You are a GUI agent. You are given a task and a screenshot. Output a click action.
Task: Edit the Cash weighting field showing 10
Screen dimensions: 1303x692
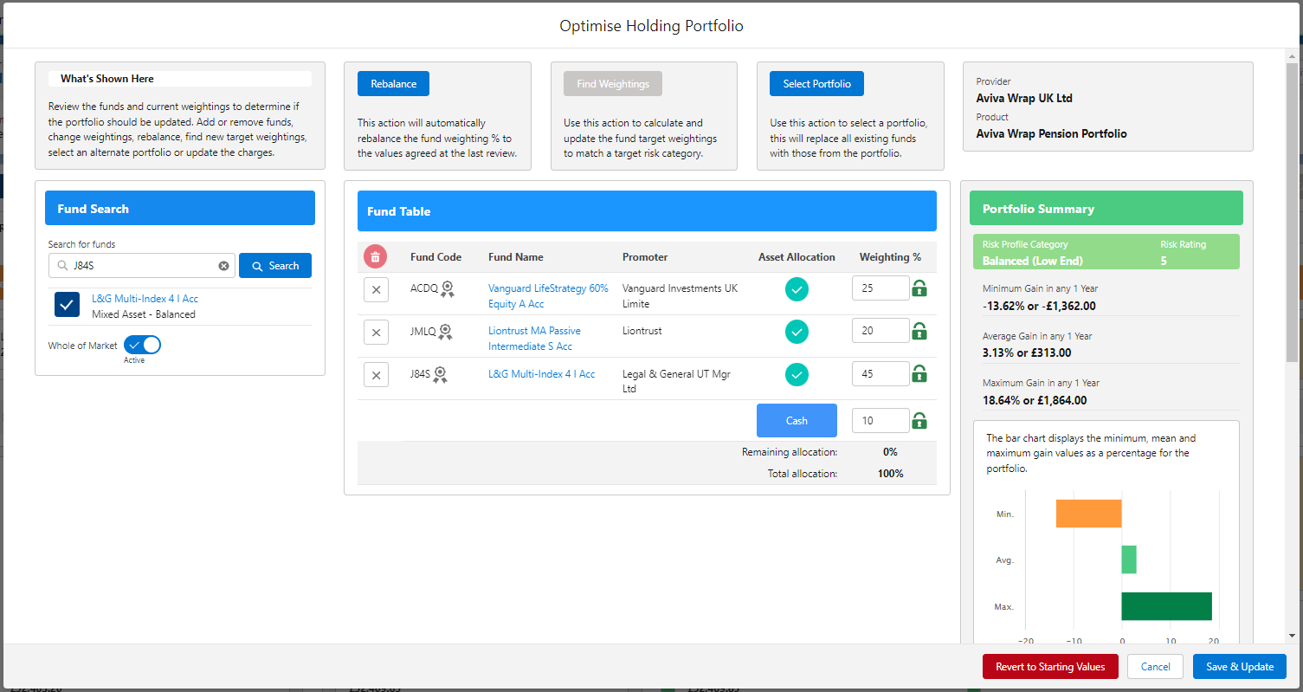click(880, 421)
